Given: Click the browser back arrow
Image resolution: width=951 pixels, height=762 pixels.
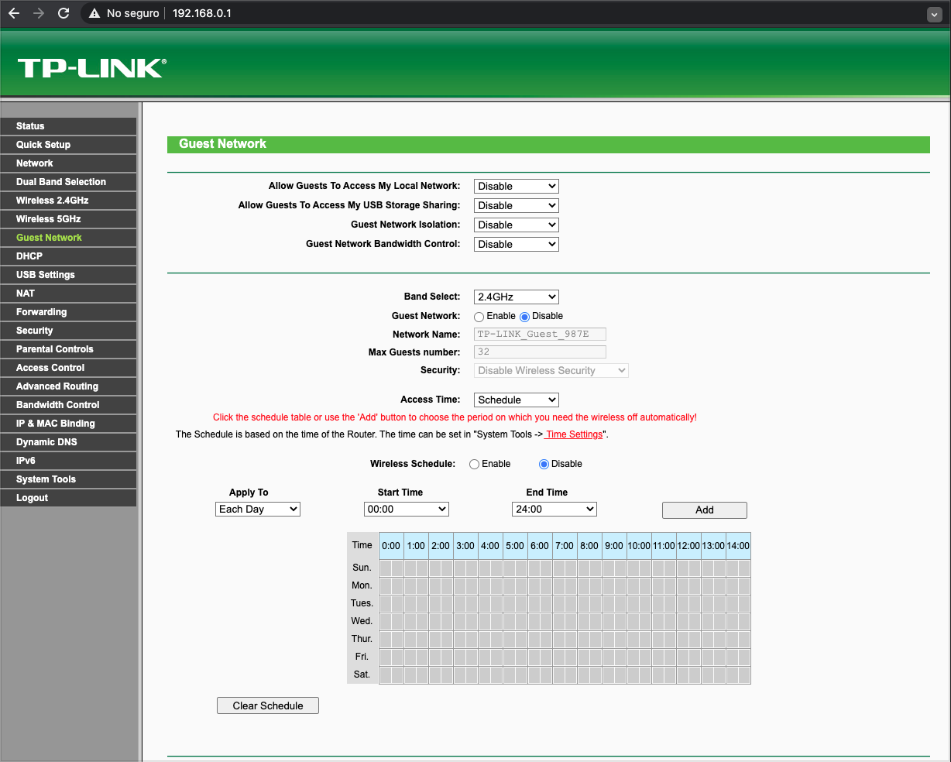Looking at the screenshot, I should [x=14, y=13].
